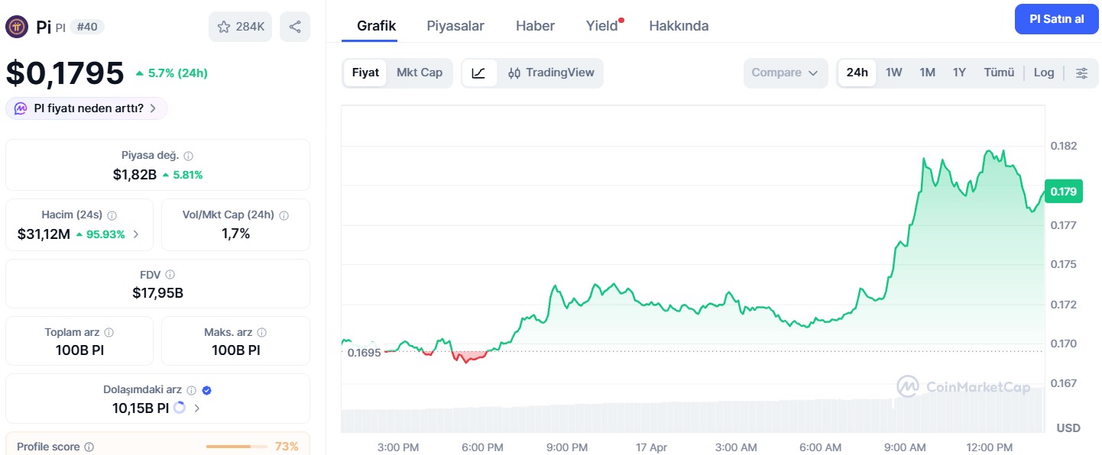This screenshot has height=455, width=1102.
Task: Open the Haber tab
Action: 535,26
